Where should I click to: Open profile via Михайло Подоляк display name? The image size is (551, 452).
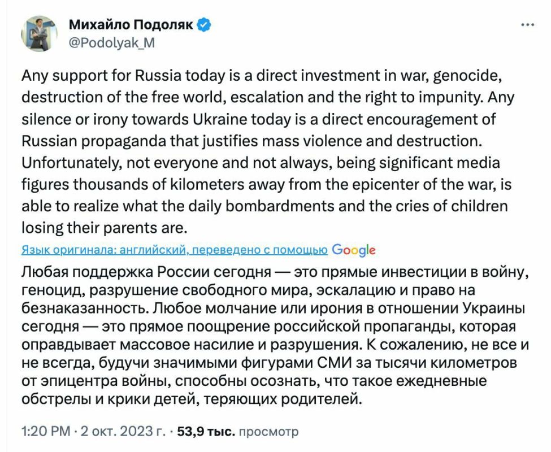[131, 25]
